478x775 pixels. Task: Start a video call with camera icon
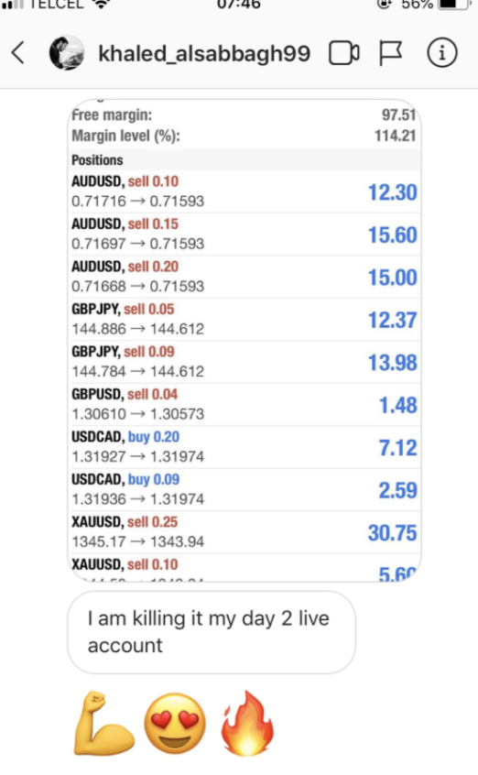pyautogui.click(x=344, y=53)
